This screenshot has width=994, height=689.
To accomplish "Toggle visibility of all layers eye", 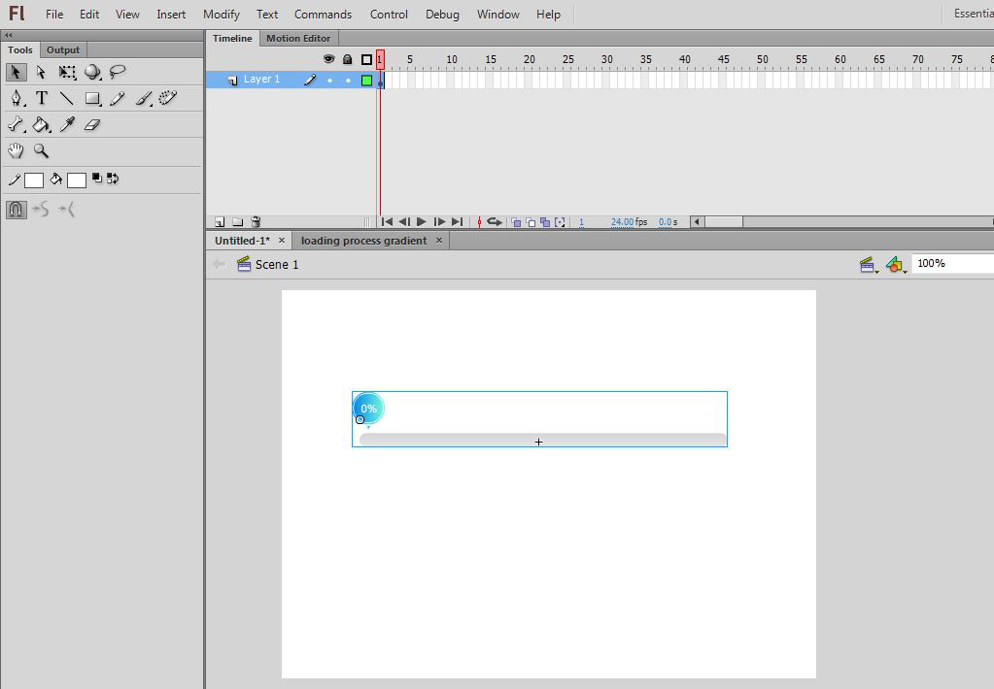I will [x=328, y=59].
